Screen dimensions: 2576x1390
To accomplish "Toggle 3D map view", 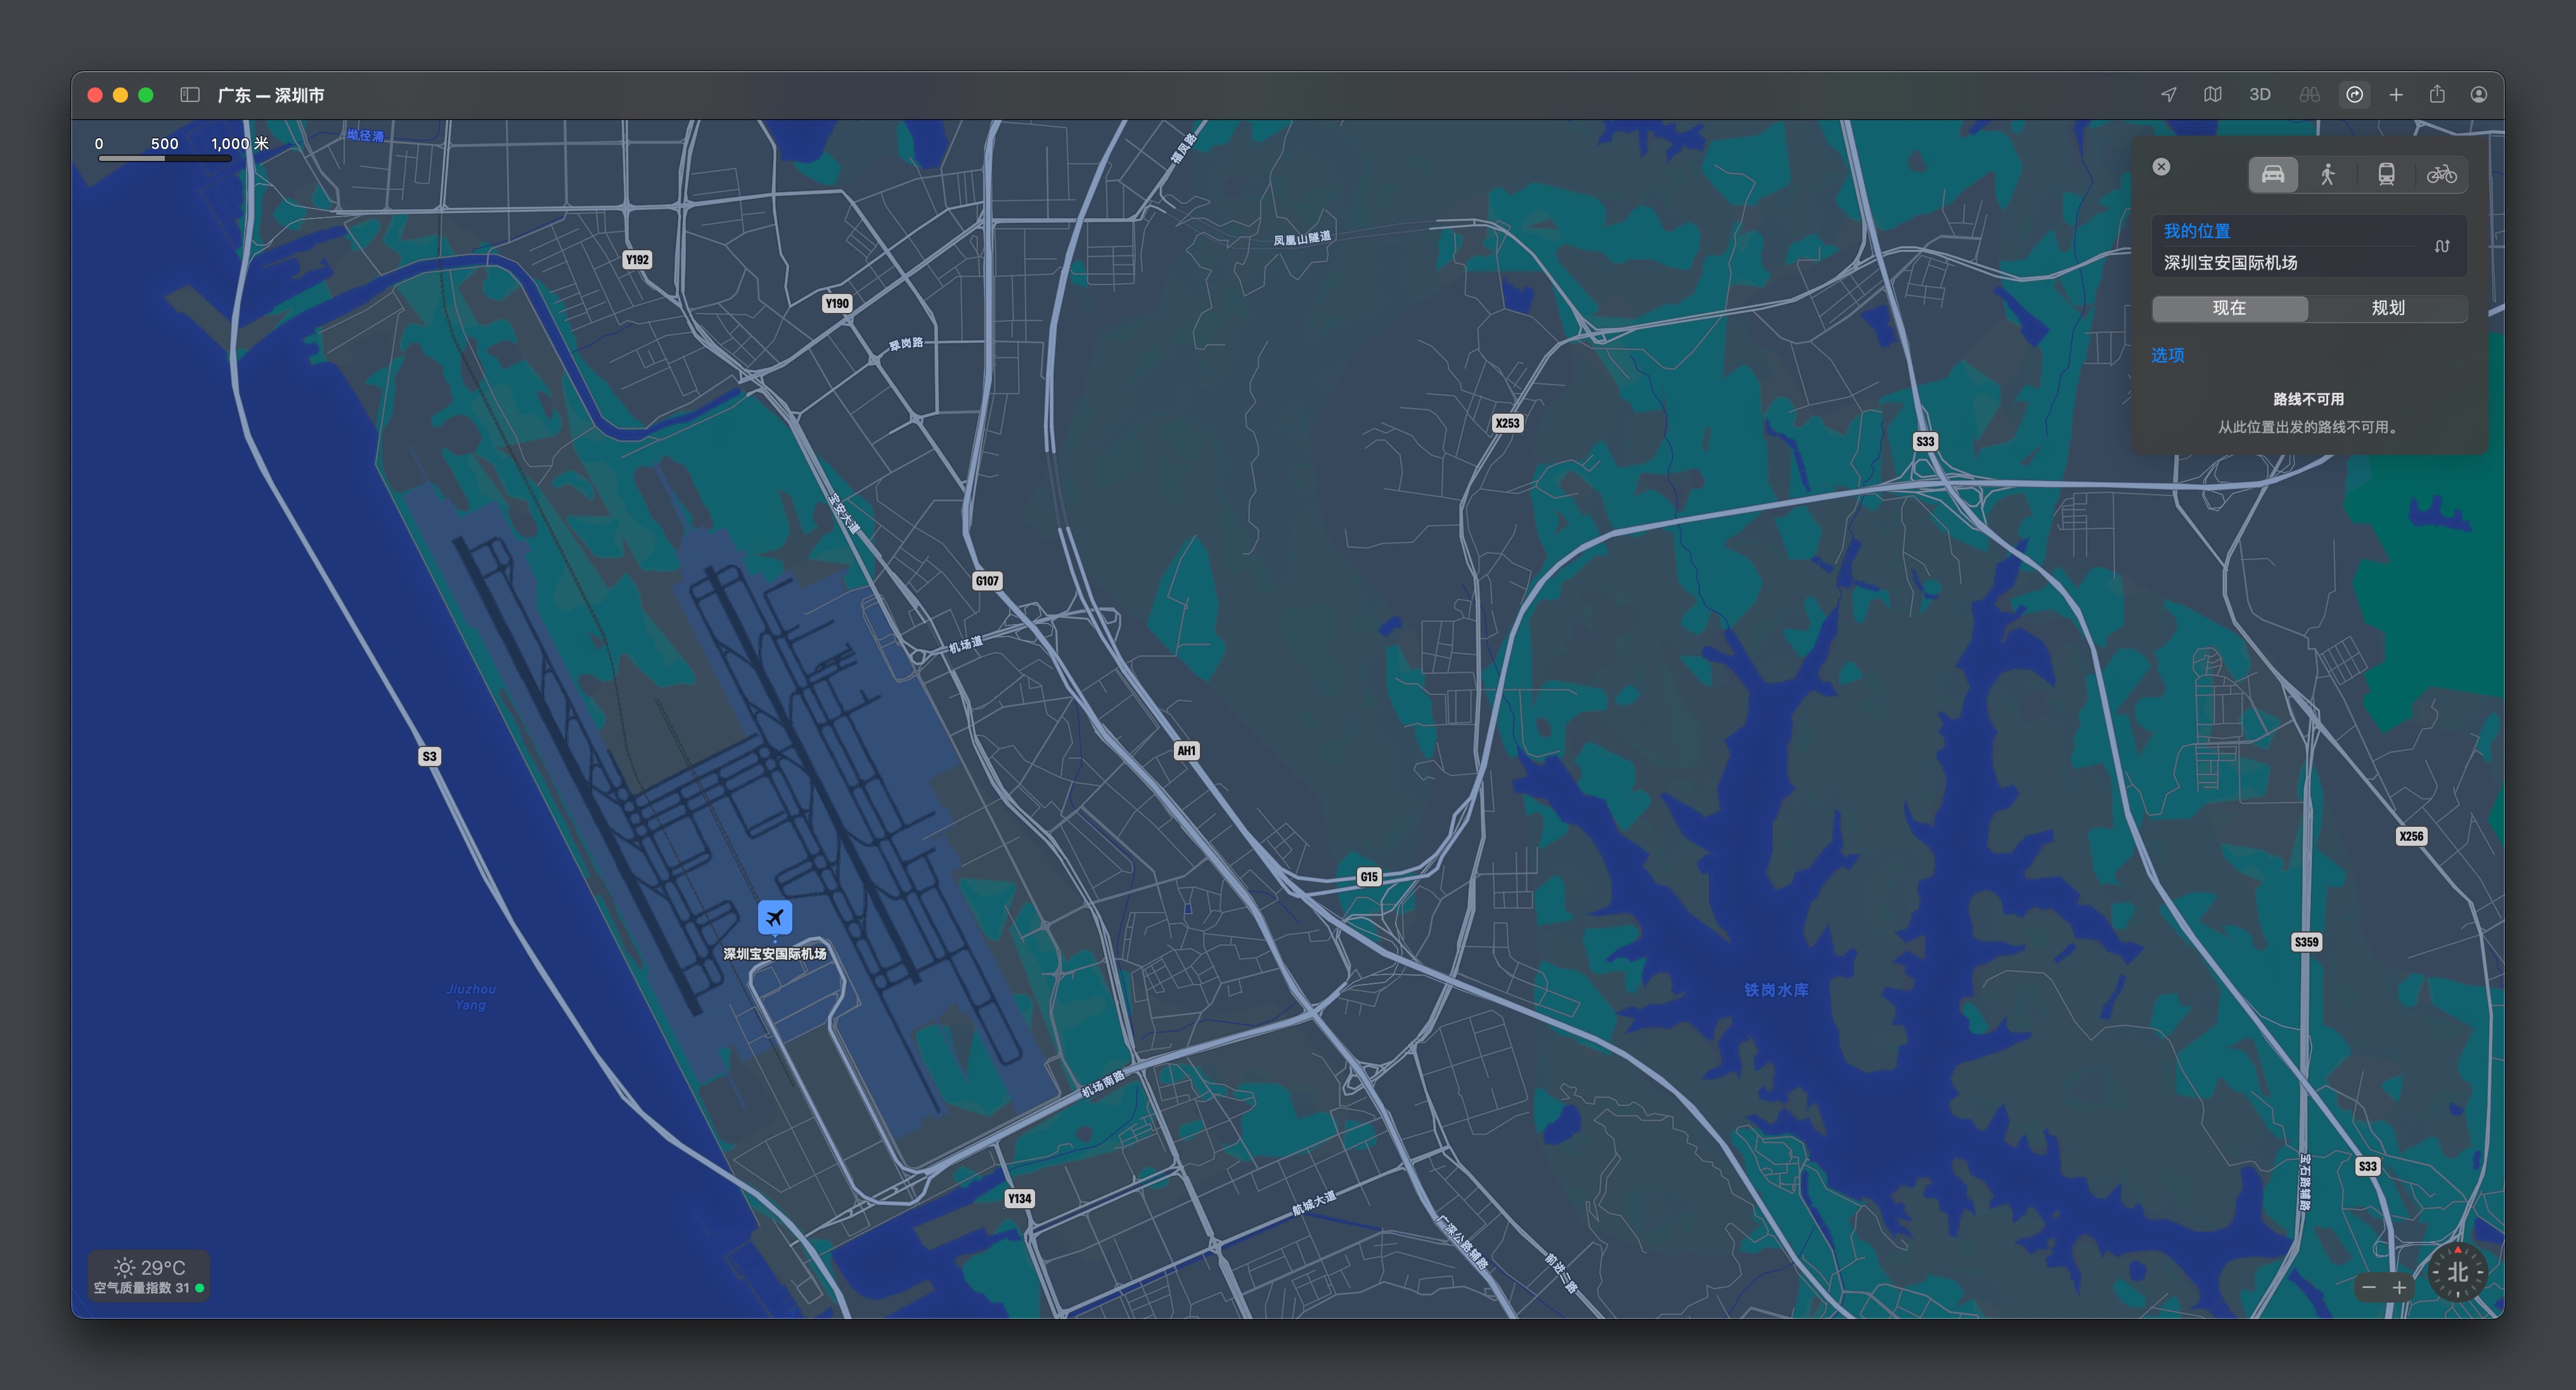I will coord(2259,95).
